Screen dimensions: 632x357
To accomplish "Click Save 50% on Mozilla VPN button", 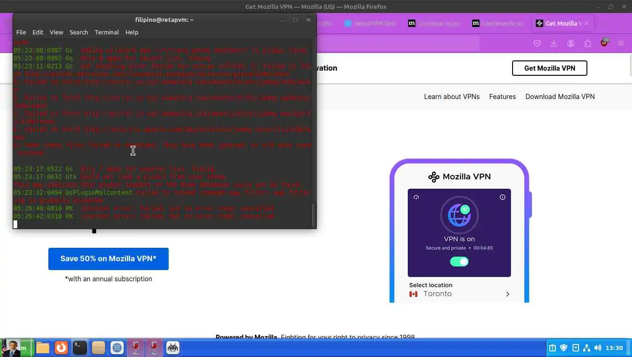I will coord(108,259).
